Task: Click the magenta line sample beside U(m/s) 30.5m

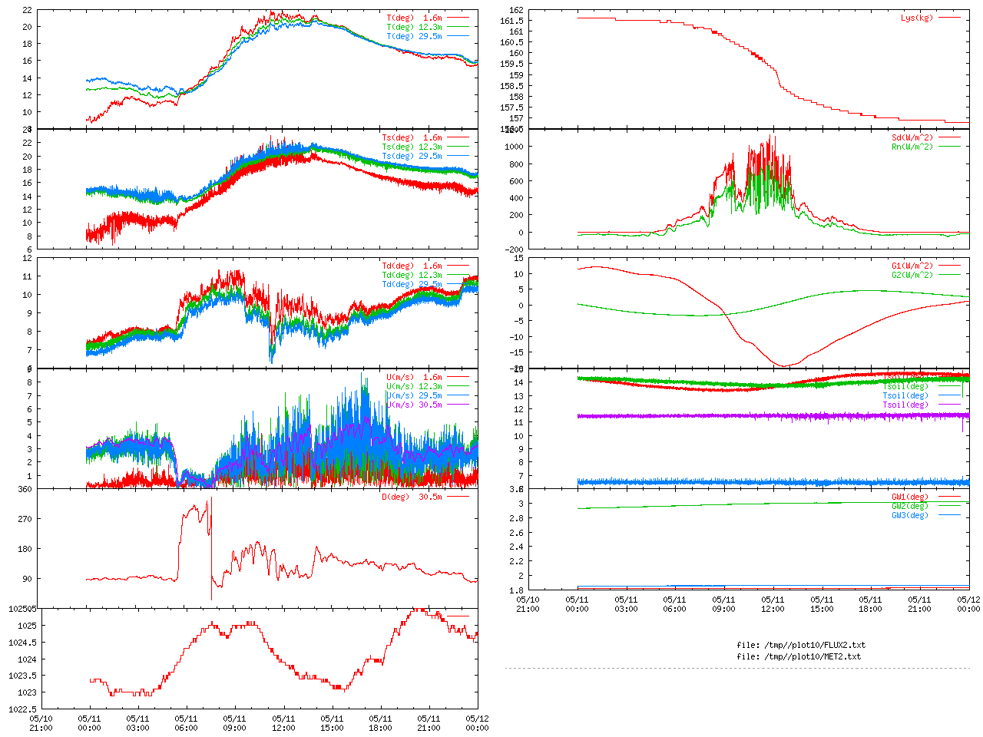Action: (458, 405)
